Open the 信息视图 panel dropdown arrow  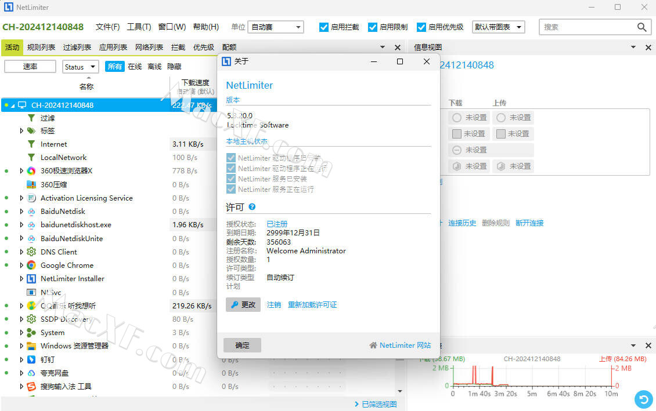pyautogui.click(x=633, y=47)
